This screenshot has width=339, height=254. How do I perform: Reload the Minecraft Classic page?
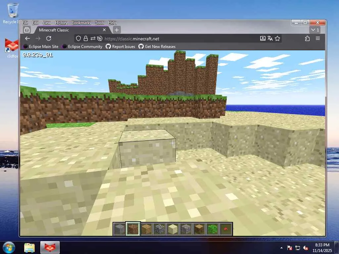[49, 38]
